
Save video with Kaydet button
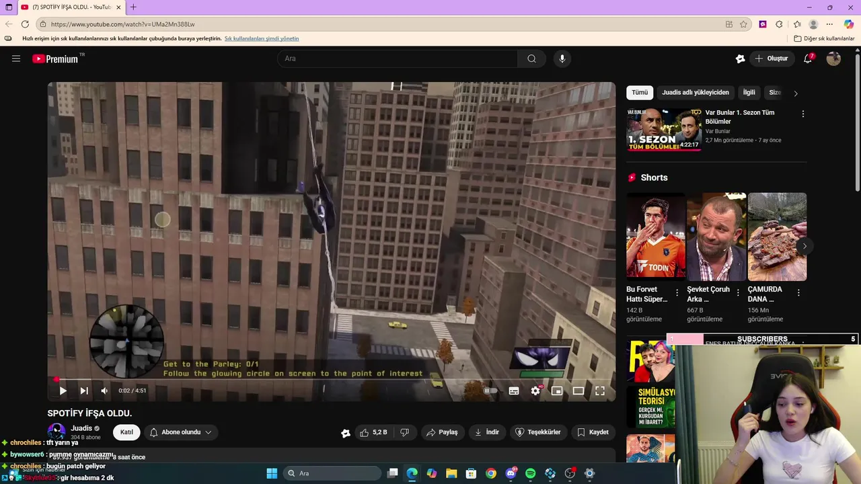[x=593, y=432]
